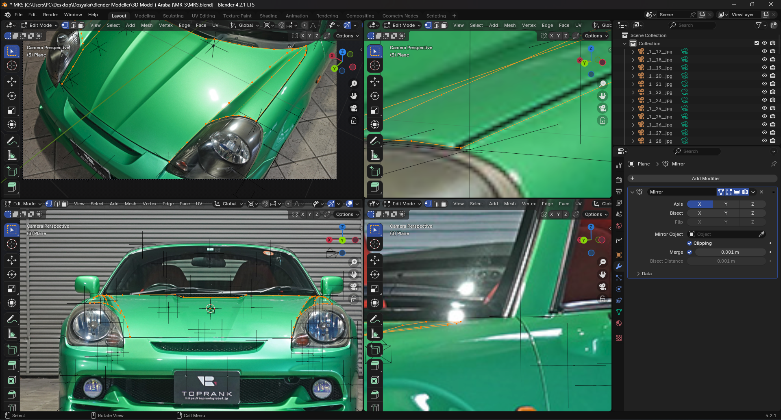Collapse the Mirror modifier panel

point(632,192)
